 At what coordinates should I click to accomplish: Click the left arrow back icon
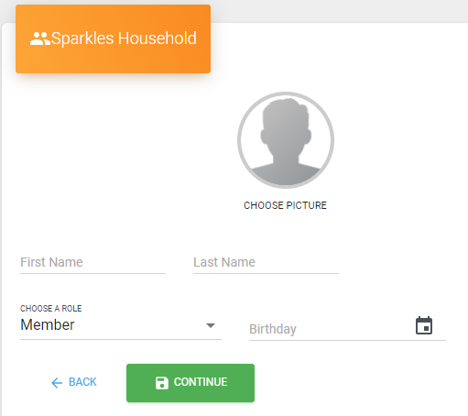point(57,383)
